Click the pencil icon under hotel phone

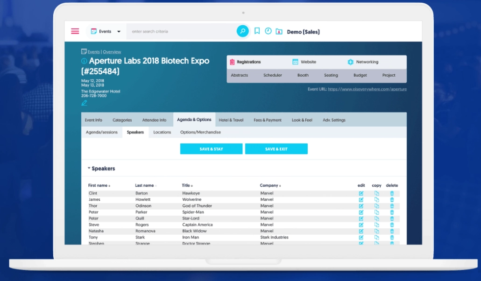pyautogui.click(x=84, y=103)
